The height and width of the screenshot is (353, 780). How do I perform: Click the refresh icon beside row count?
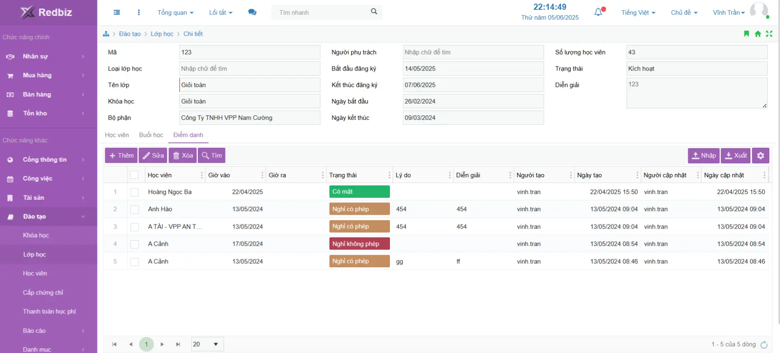tap(764, 345)
